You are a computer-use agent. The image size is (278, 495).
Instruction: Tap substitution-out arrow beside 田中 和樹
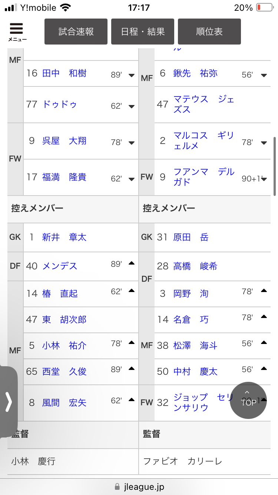click(131, 75)
